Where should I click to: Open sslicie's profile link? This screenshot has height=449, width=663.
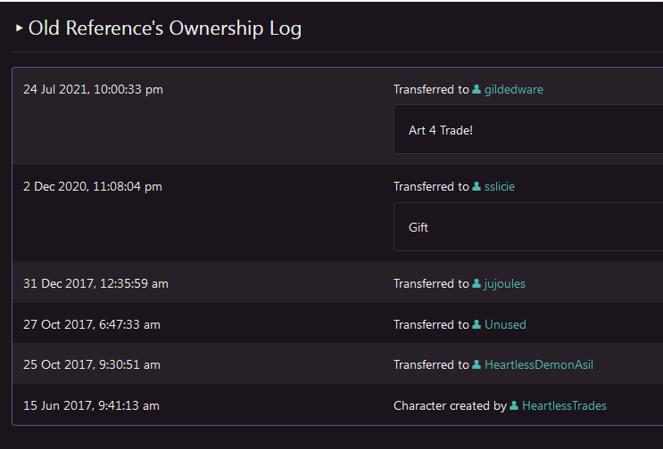tap(500, 186)
